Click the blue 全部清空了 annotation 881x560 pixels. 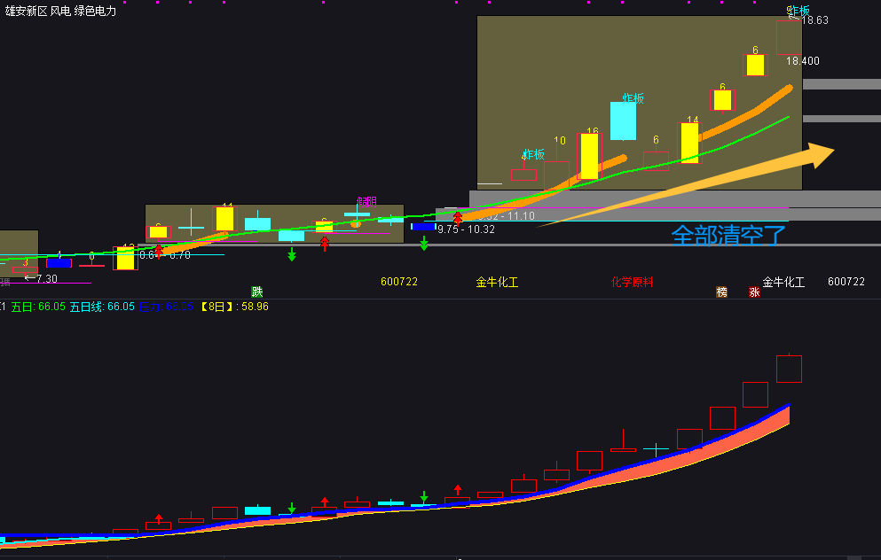728,235
